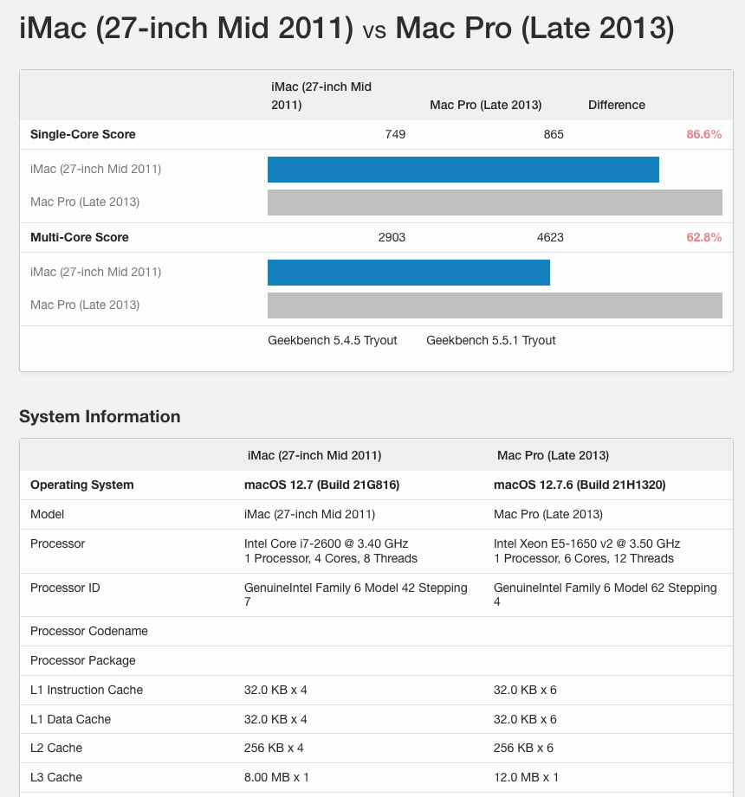Click Geekbench 5.4.5 Tryout text
Screen dimensions: 745x797
pyautogui.click(x=333, y=340)
